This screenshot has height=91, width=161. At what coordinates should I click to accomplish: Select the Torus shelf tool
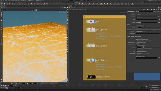[10, 4]
